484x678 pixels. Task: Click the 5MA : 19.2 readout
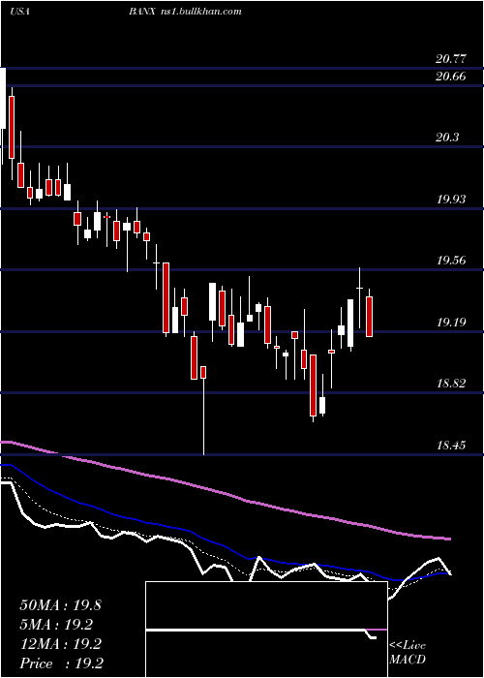pos(56,625)
